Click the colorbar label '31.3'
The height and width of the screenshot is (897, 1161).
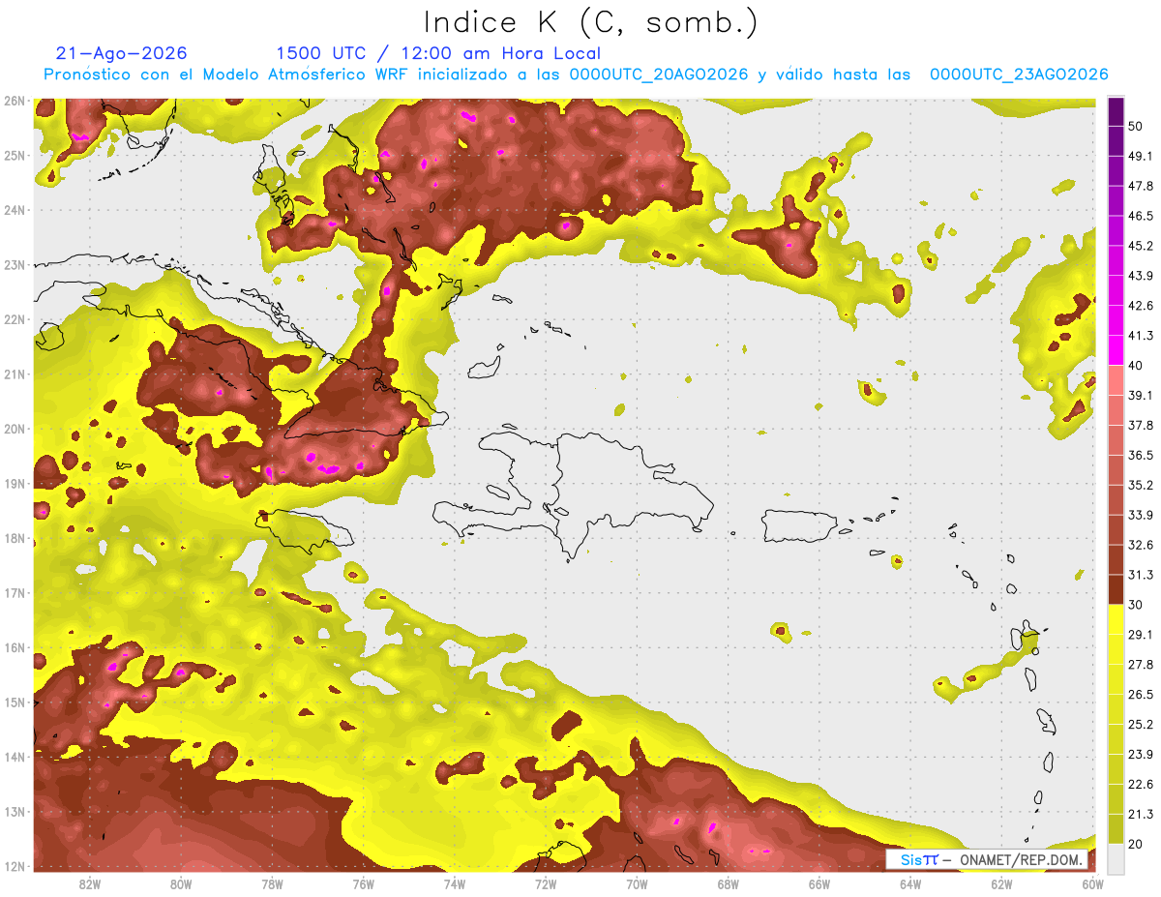point(1140,575)
